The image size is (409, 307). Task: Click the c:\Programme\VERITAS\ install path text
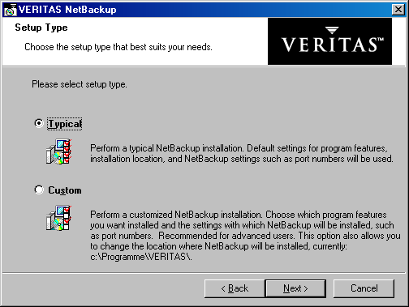141,257
